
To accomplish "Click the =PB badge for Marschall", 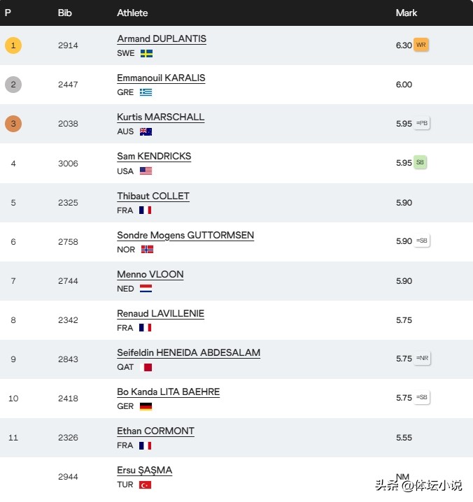I will click(422, 123).
